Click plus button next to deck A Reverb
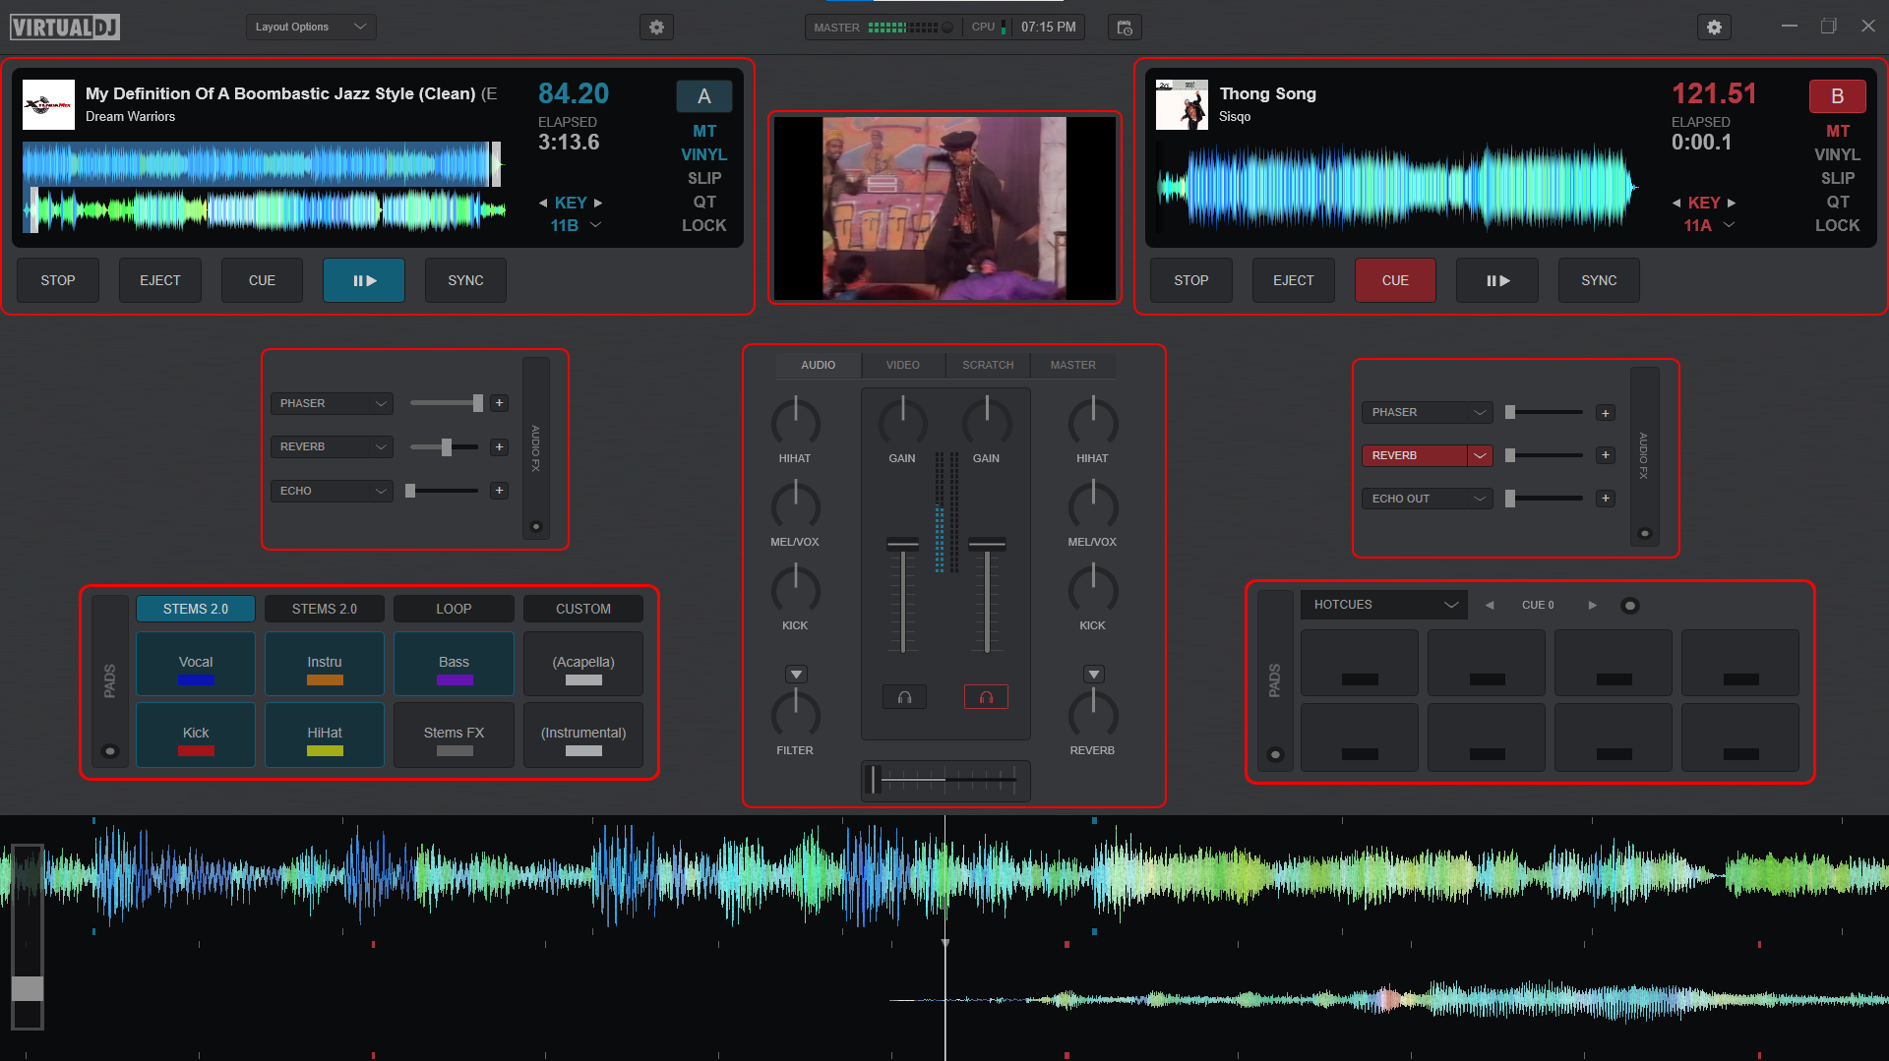 [500, 446]
